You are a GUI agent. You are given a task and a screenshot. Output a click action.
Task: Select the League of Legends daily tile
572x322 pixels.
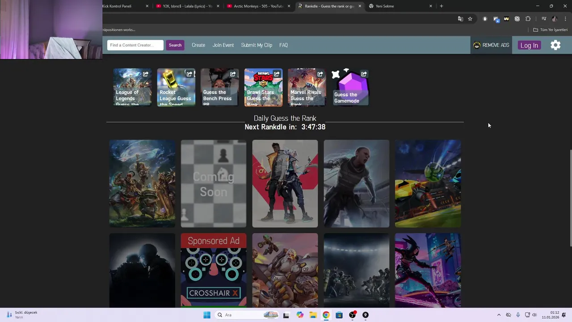142,183
